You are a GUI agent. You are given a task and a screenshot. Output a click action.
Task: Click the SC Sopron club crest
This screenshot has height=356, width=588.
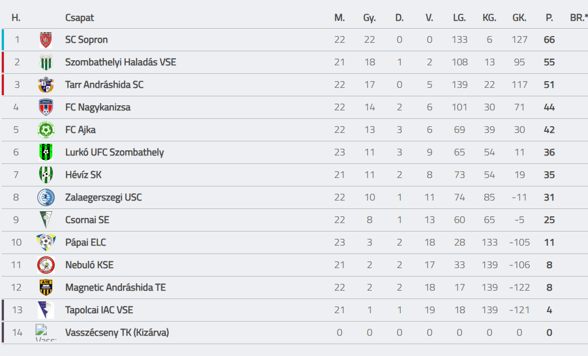pyautogui.click(x=46, y=39)
